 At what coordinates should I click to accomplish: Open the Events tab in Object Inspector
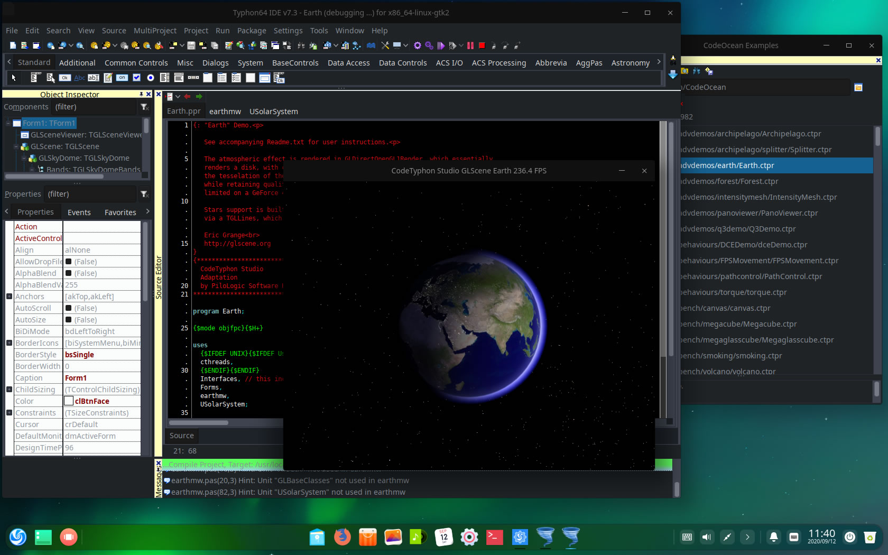[x=79, y=212]
